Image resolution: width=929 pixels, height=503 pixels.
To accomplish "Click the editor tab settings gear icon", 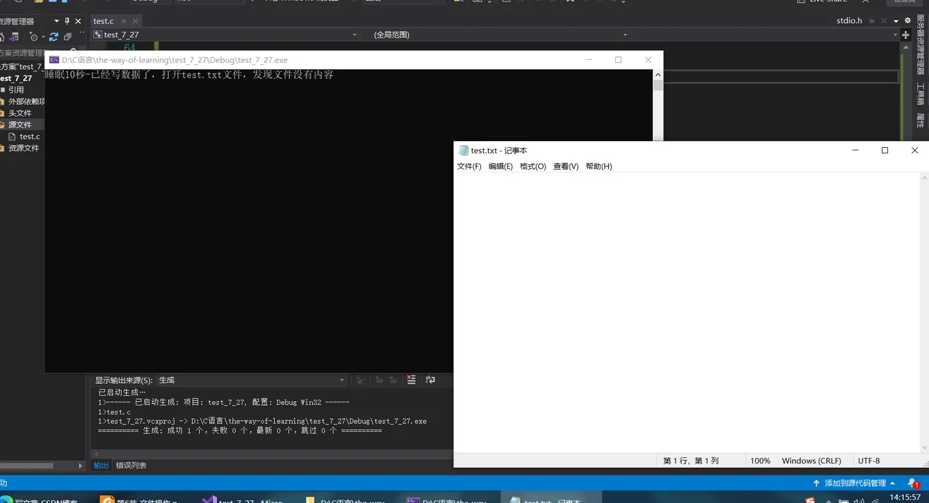I will click(x=908, y=21).
